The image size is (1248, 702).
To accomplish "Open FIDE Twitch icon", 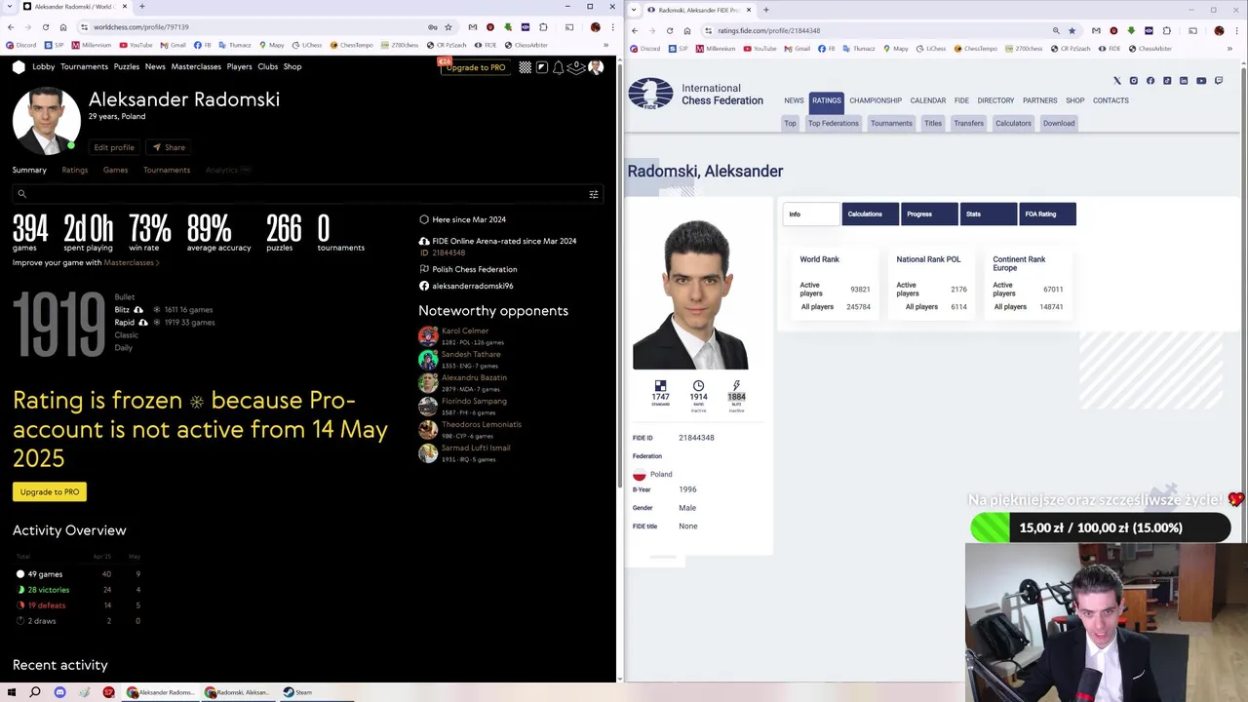I will (1218, 81).
